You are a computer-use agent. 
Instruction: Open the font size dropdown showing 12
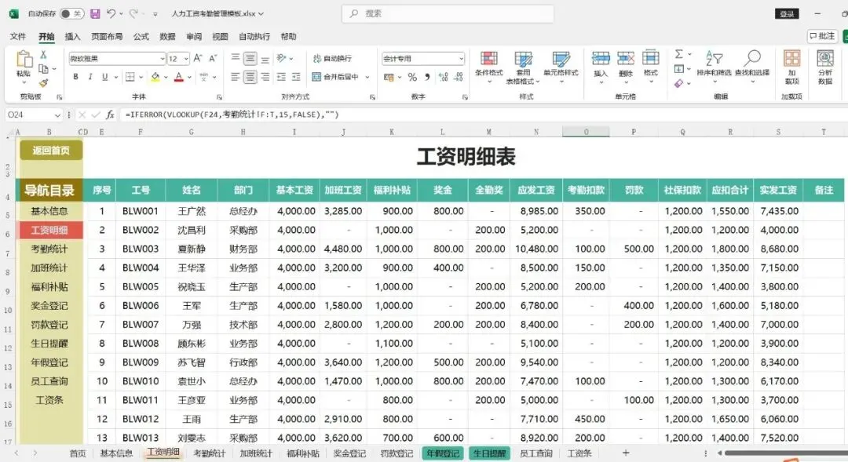pyautogui.click(x=186, y=58)
